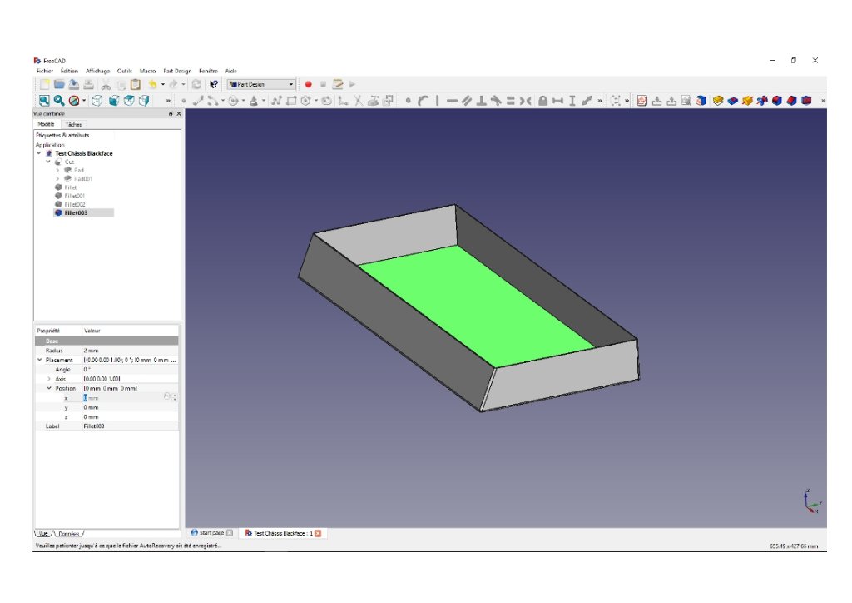Expand the Pad001 tree node

tap(57, 179)
